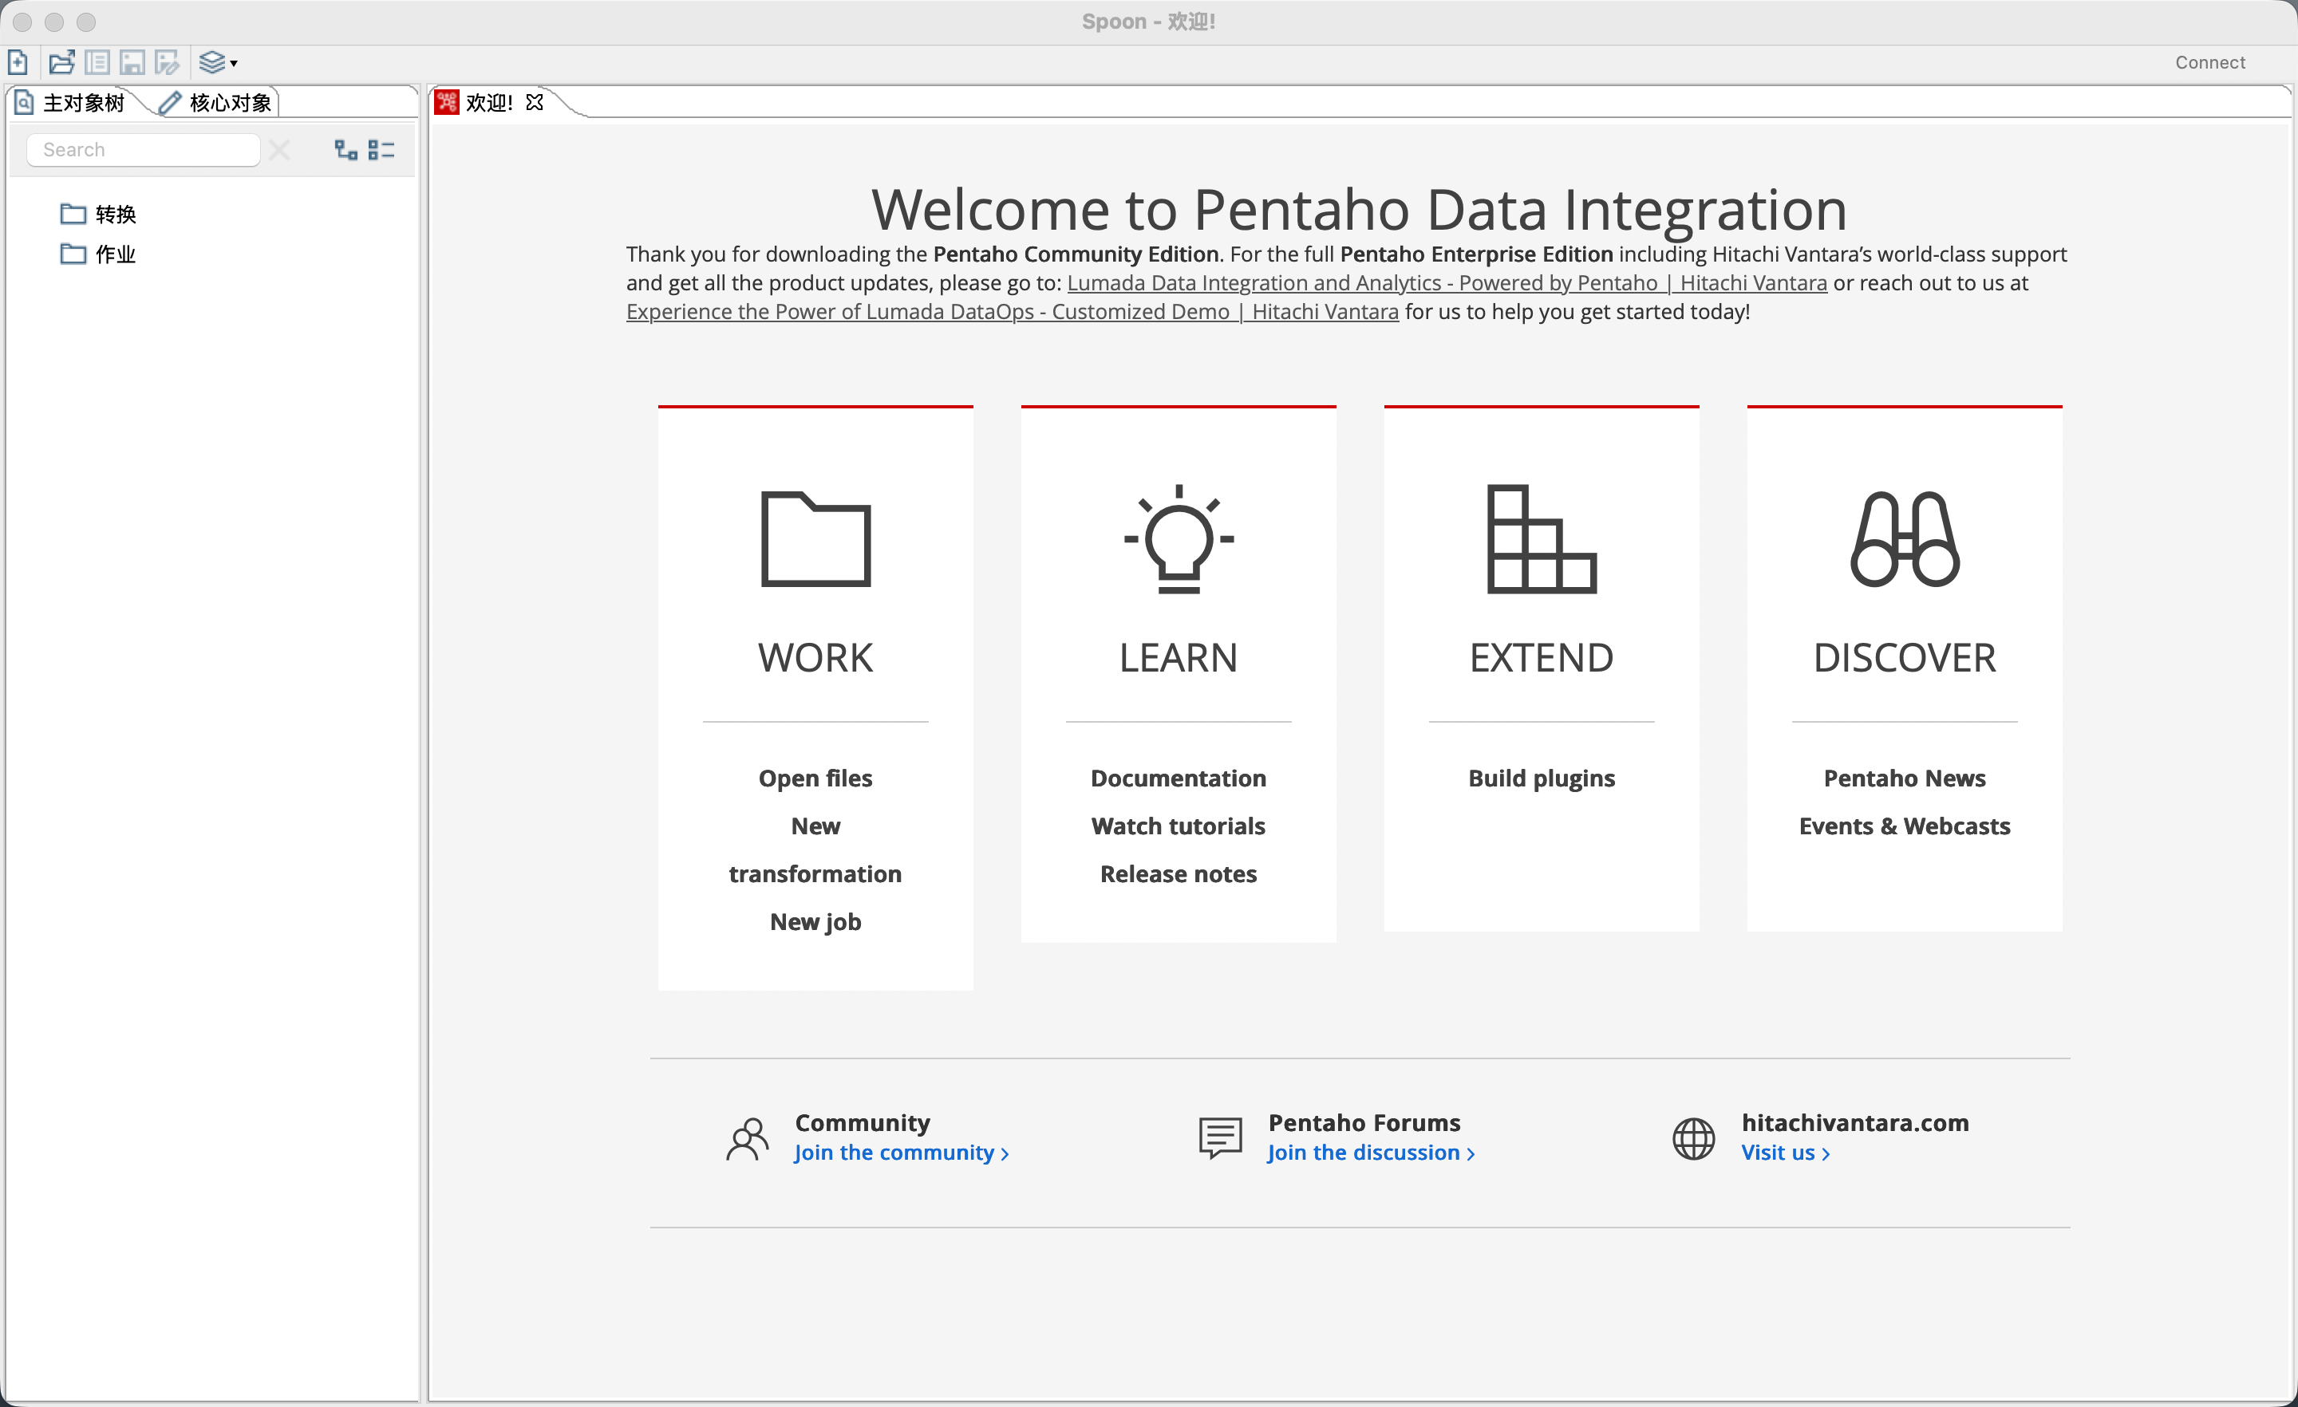Clear the search field with X
2298x1407 pixels.
[x=278, y=149]
